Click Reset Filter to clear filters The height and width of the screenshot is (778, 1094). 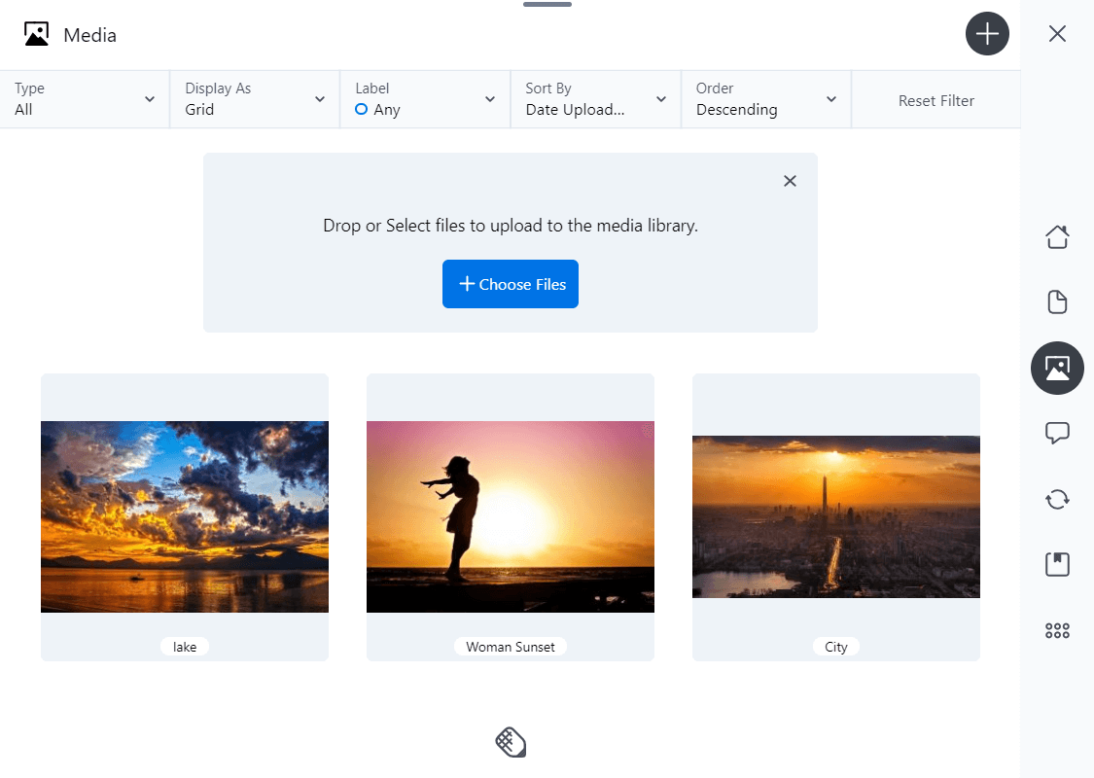point(935,99)
